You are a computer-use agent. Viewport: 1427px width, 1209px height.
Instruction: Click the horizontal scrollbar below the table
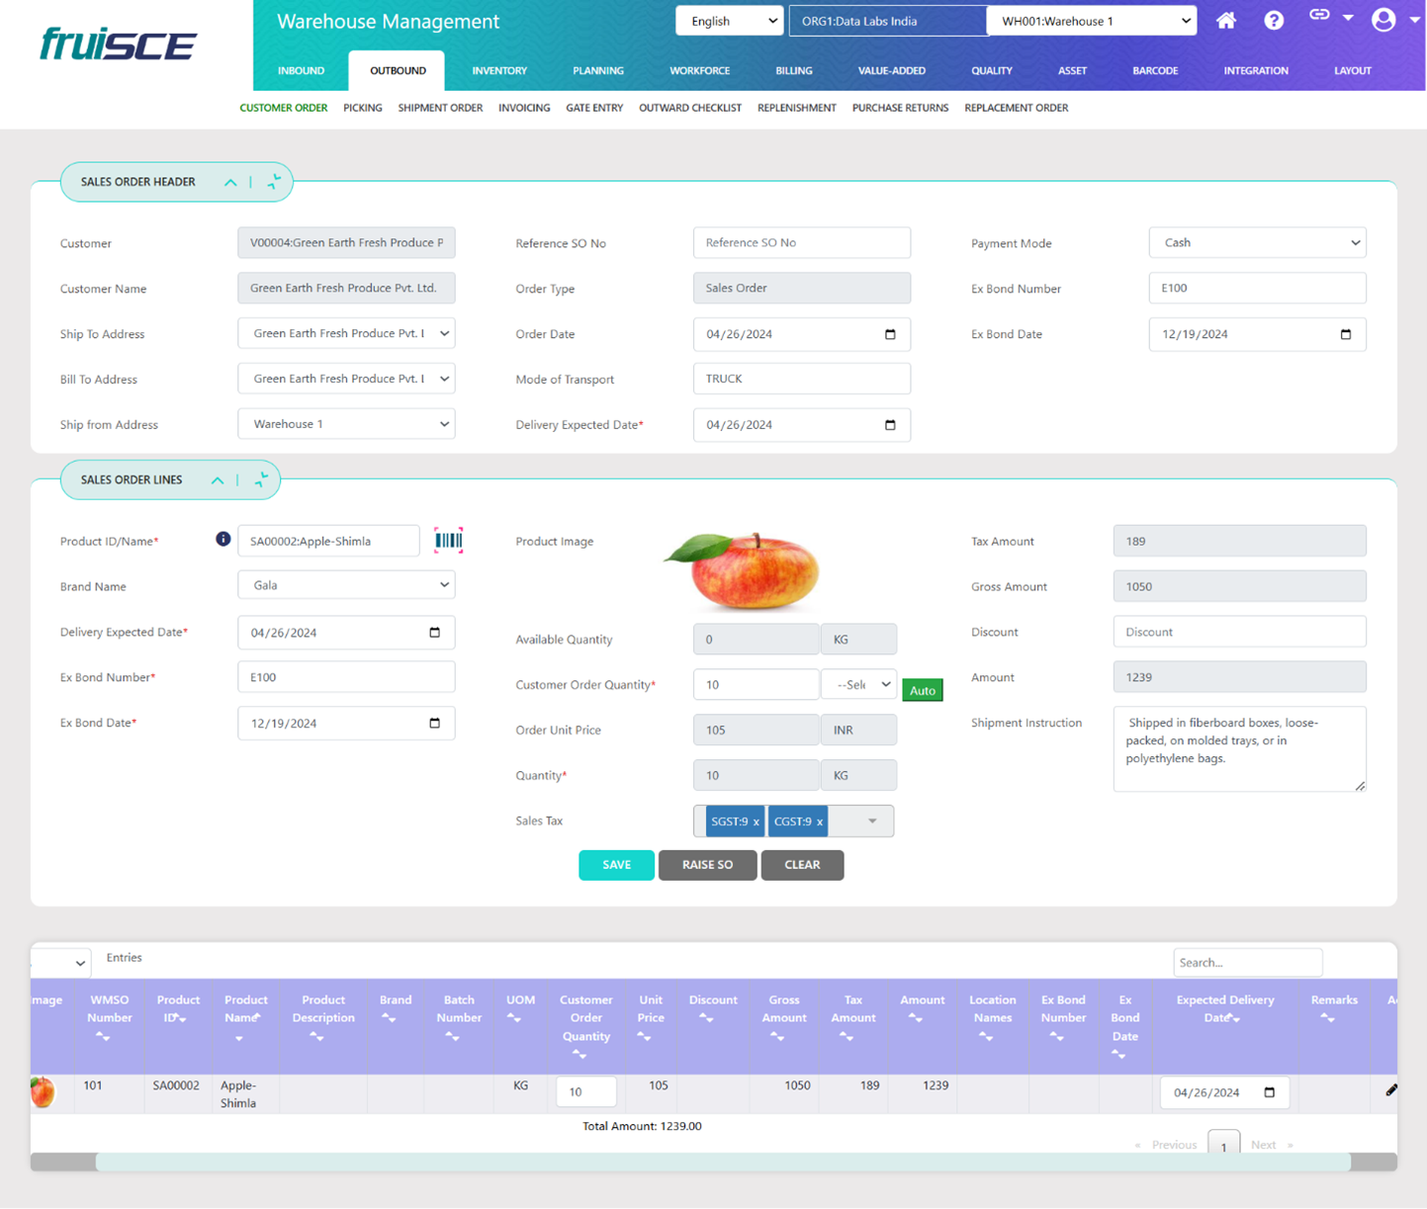pyautogui.click(x=722, y=1163)
